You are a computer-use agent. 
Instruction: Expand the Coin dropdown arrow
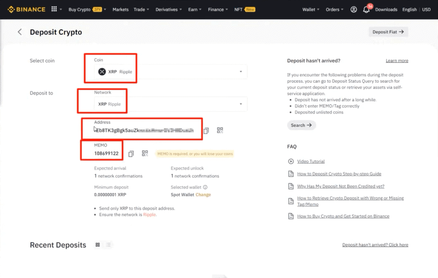pos(241,71)
